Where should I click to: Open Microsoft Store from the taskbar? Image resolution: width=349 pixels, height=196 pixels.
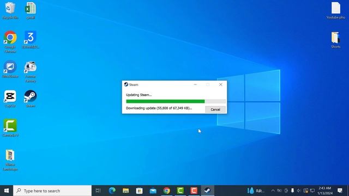(x=140, y=191)
